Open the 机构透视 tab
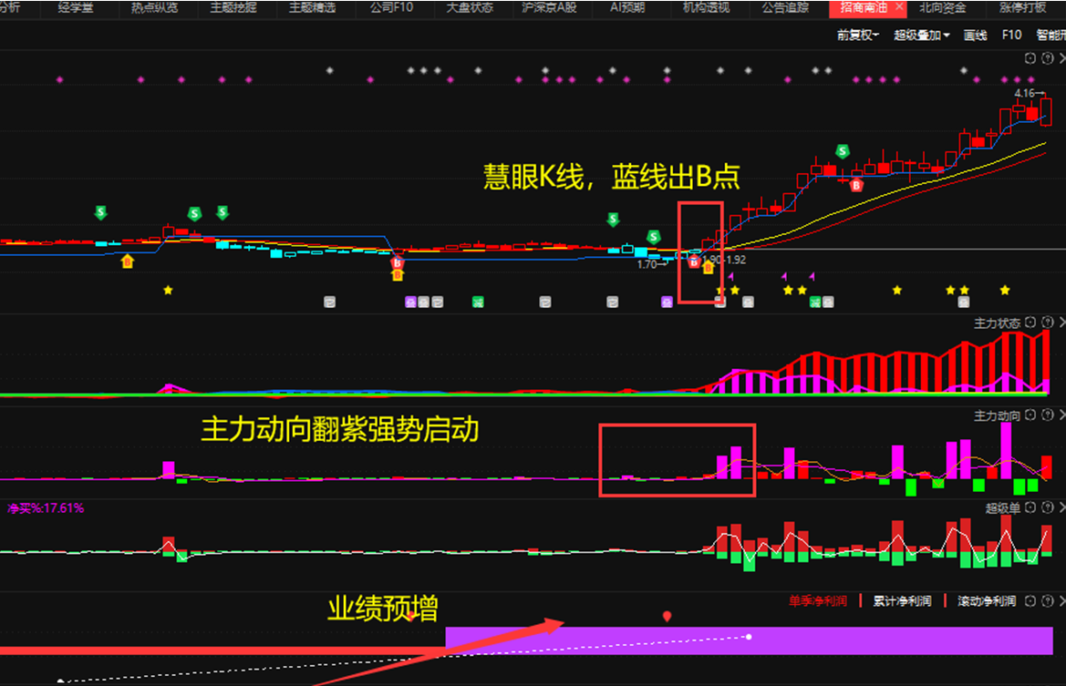This screenshot has width=1066, height=686. (707, 8)
